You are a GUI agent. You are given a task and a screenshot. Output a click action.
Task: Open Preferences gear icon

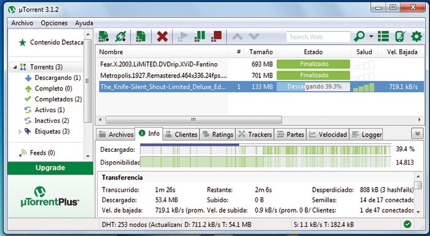(416, 36)
